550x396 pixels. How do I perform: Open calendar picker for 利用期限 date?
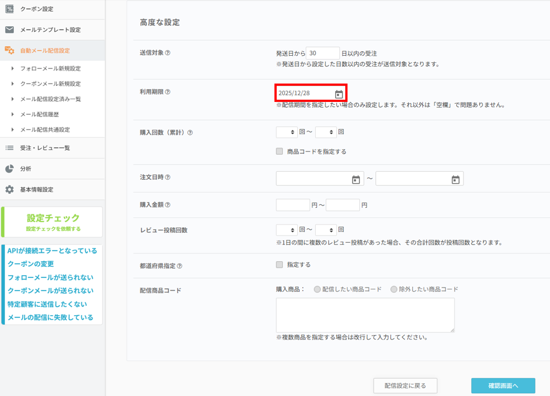coord(339,94)
